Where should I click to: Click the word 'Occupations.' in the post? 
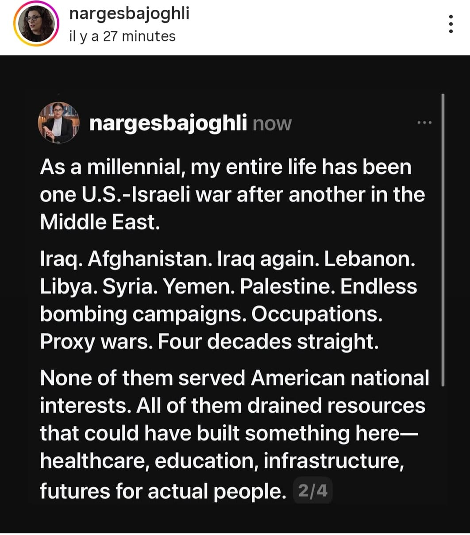[x=317, y=314]
